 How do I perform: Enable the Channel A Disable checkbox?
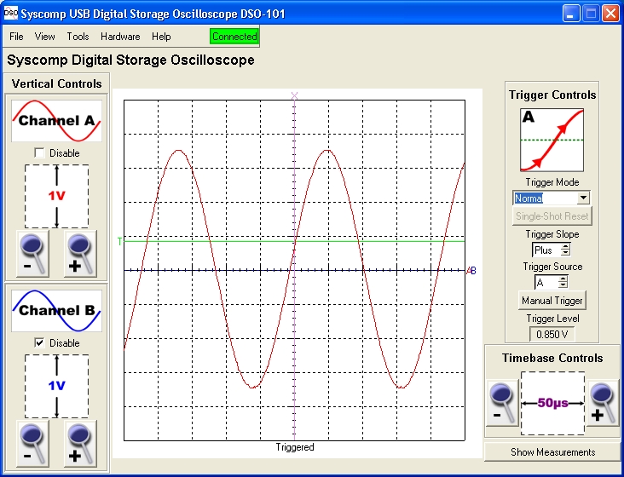[x=39, y=153]
